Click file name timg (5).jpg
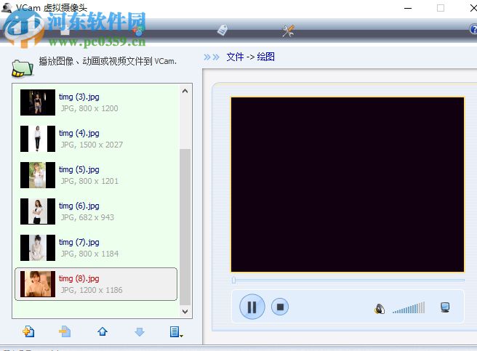Image resolution: width=477 pixels, height=351 pixels. (79, 170)
